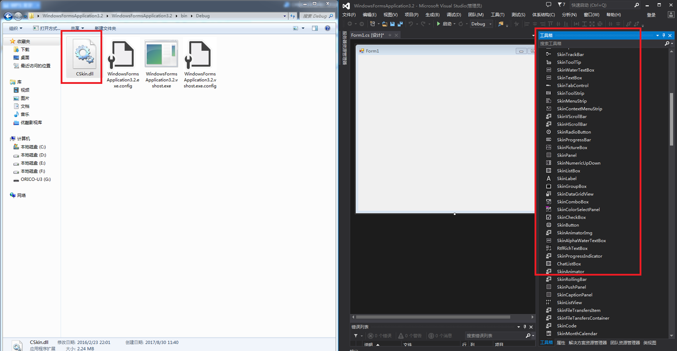677x351 pixels.
Task: Switch to 属性 panel tab
Action: point(561,343)
